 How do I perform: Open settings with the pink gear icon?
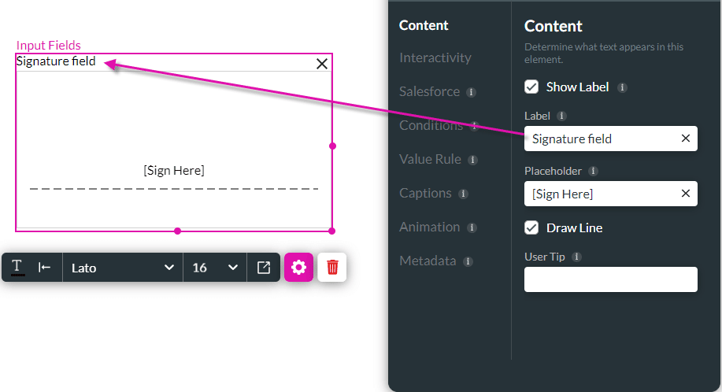[x=298, y=268]
